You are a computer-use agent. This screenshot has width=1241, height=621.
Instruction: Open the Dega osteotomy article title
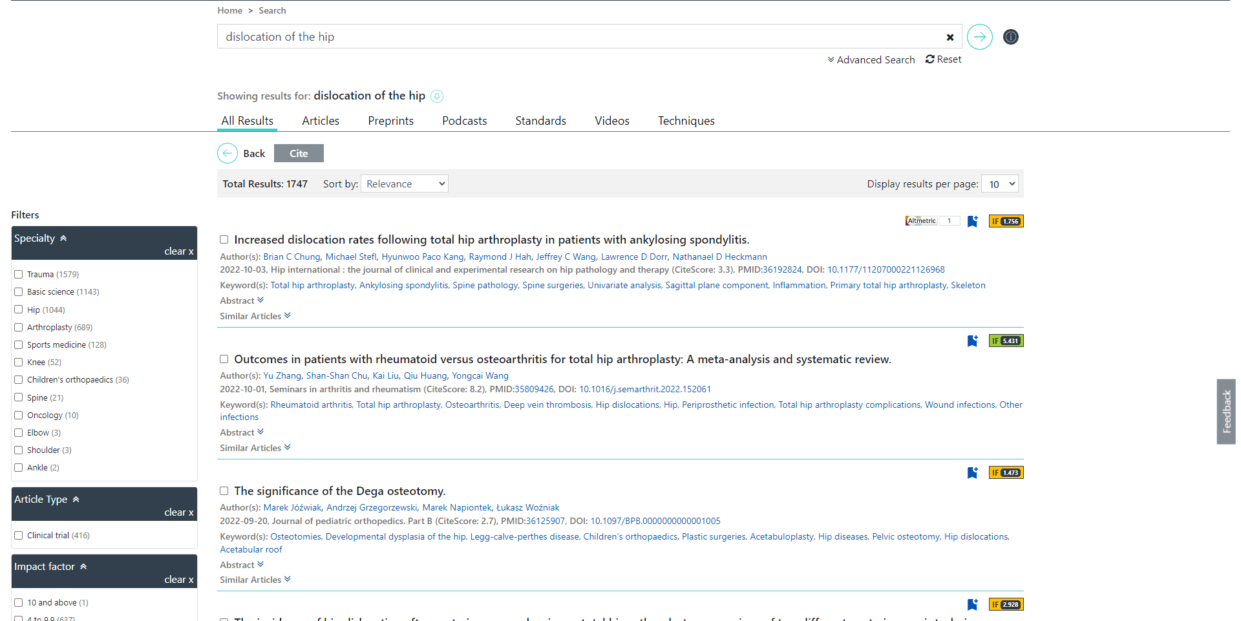click(339, 491)
